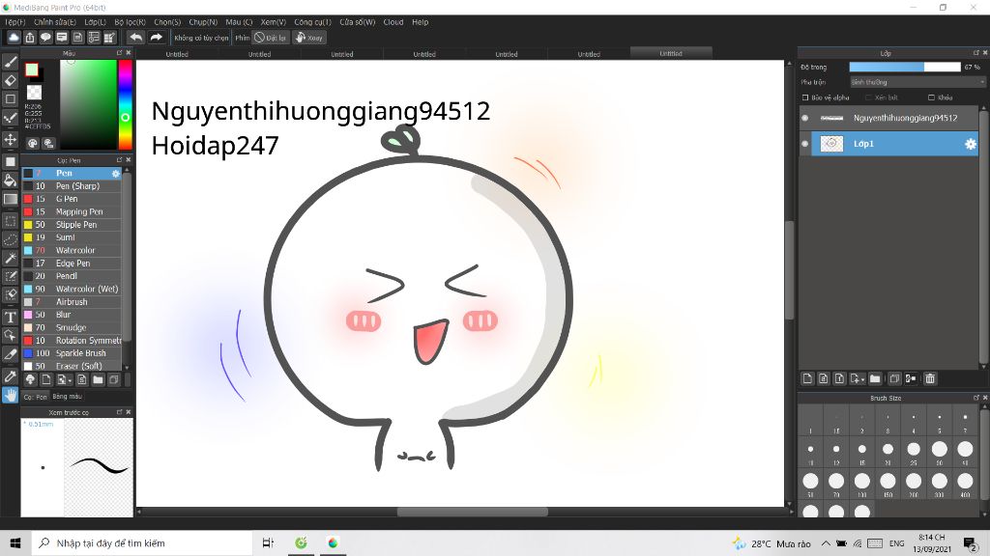Adjust the Độ trong opacity slider
Image resolution: width=990 pixels, height=556 pixels.
[x=905, y=67]
